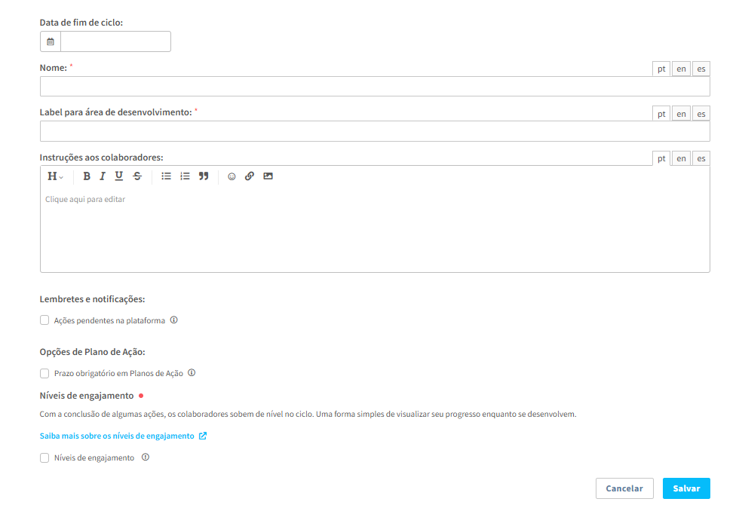This screenshot has height=511, width=739.
Task: Click the Label para área de desenvolvimento field
Action: pos(375,132)
